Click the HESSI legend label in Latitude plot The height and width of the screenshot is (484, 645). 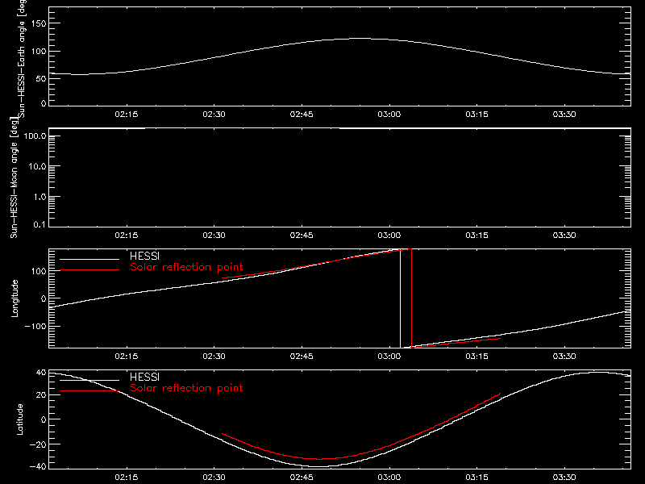pos(144,377)
